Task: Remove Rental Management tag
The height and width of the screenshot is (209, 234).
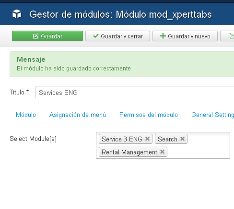Action: pos(162,152)
